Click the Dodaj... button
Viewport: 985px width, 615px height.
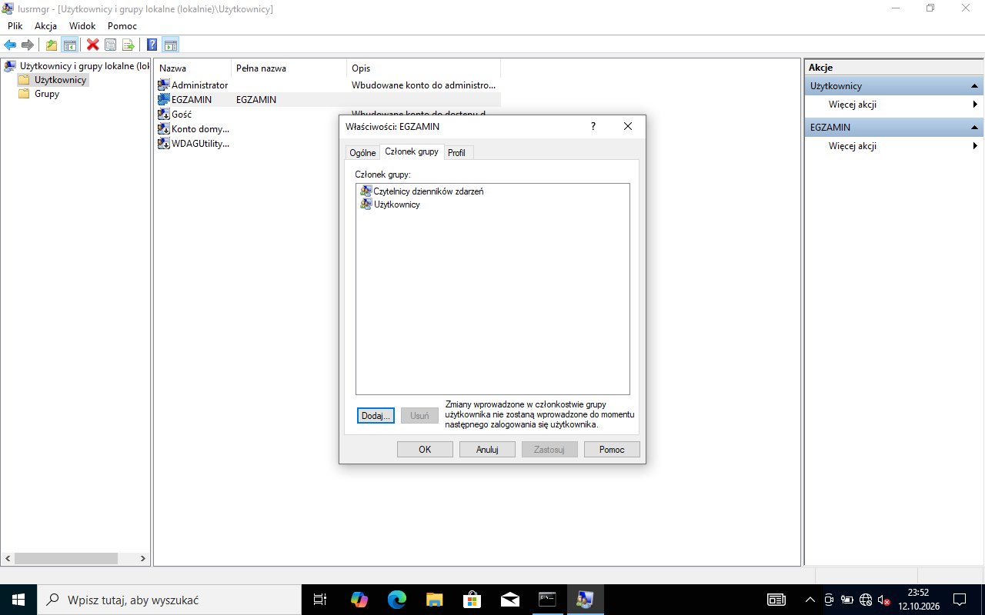(x=376, y=416)
